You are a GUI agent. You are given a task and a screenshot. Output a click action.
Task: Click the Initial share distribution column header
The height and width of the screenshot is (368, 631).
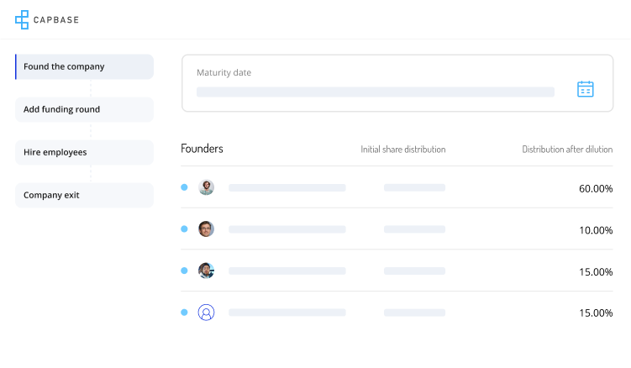coord(402,150)
